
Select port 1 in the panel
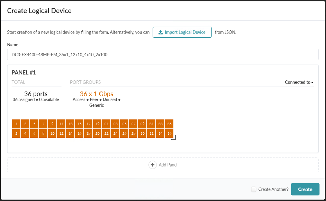pos(16,124)
